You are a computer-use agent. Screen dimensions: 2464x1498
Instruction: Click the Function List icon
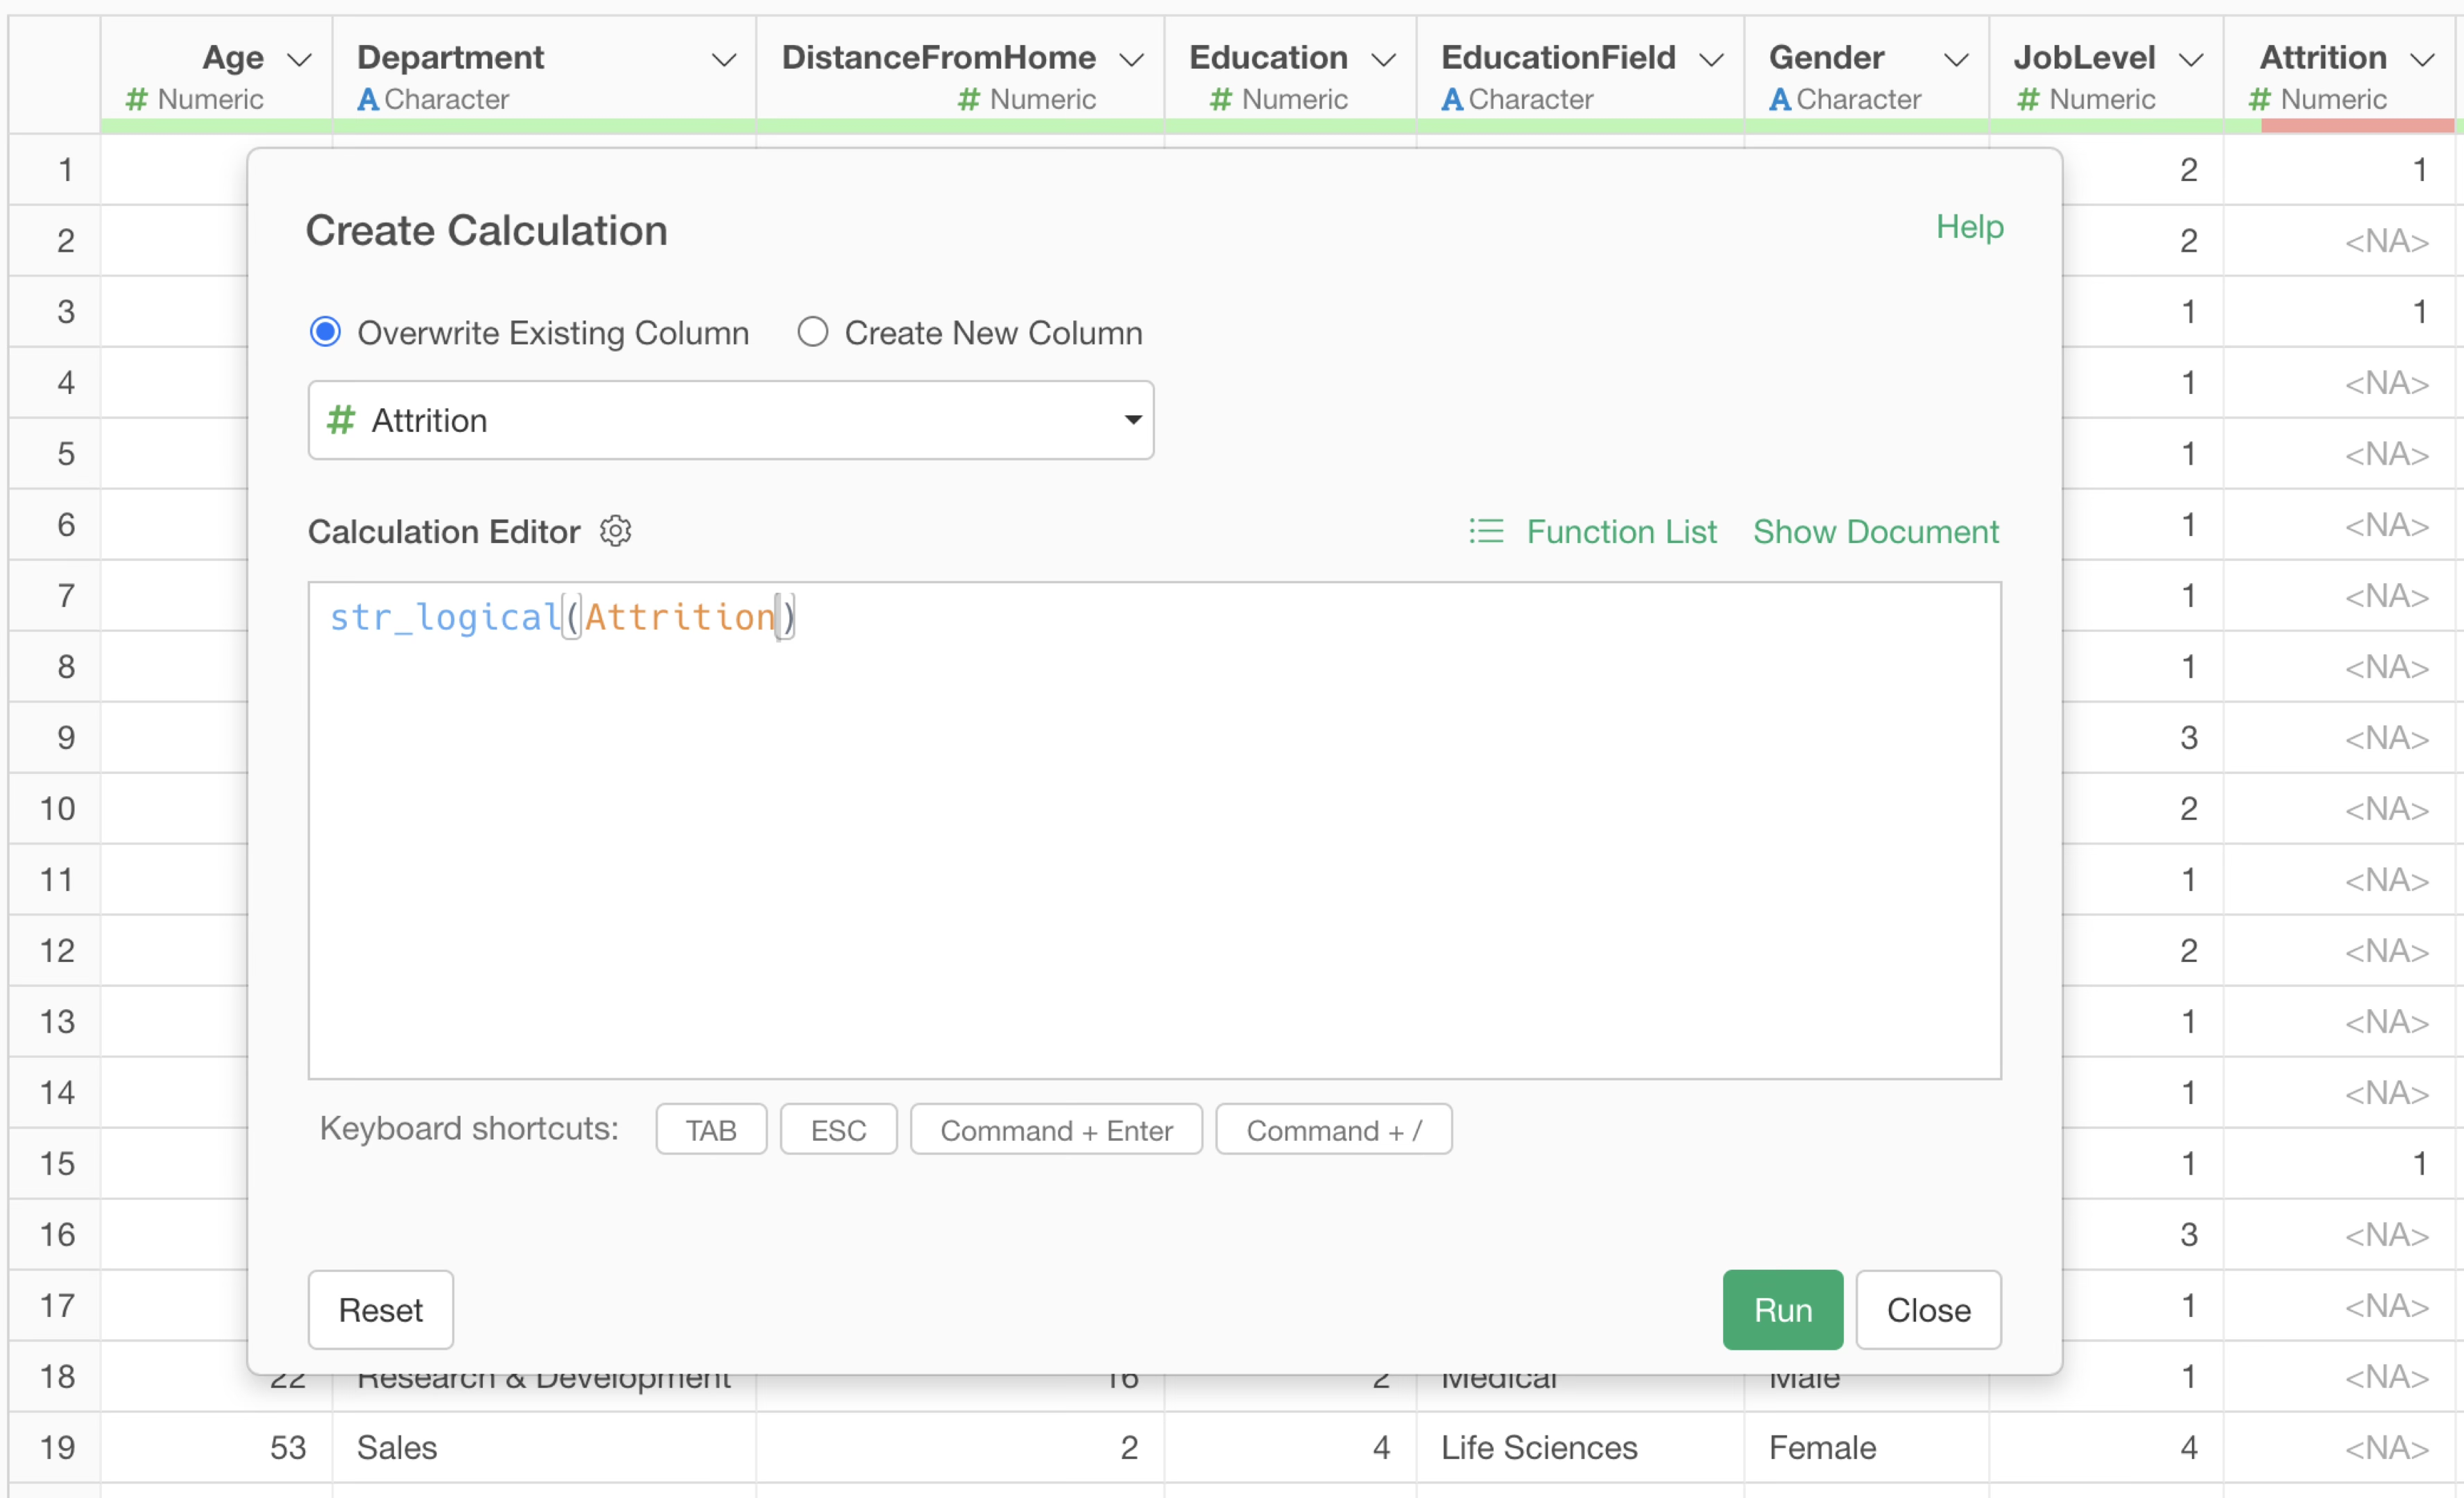[x=1486, y=531]
